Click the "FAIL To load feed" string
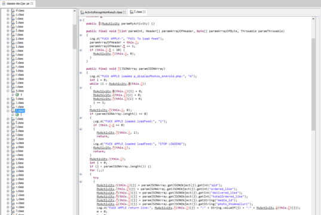Viewport: 321px width, 215px height. [143, 39]
